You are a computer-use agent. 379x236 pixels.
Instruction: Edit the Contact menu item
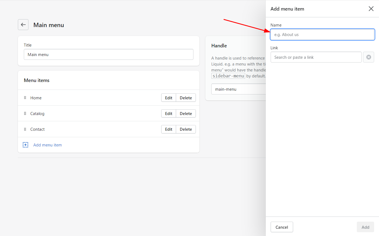[x=169, y=129]
